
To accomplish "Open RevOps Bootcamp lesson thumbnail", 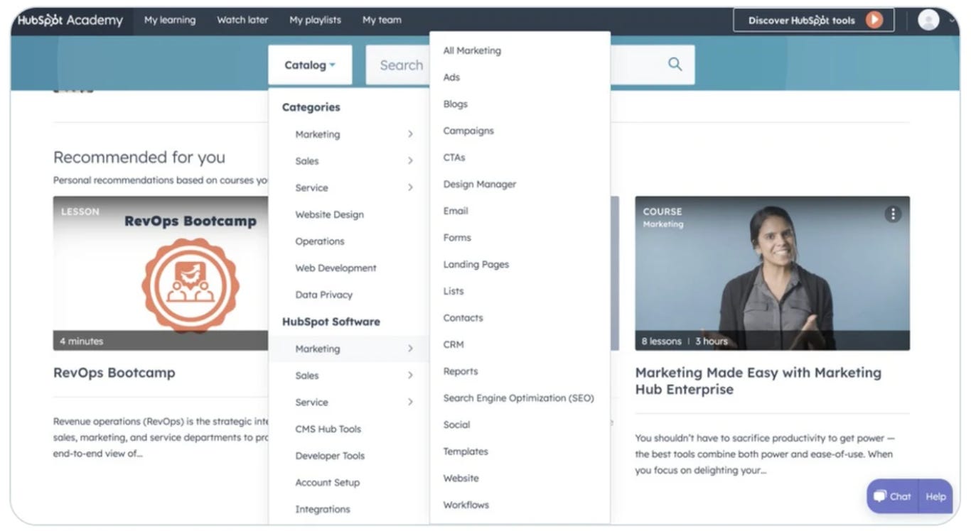I will coord(161,273).
